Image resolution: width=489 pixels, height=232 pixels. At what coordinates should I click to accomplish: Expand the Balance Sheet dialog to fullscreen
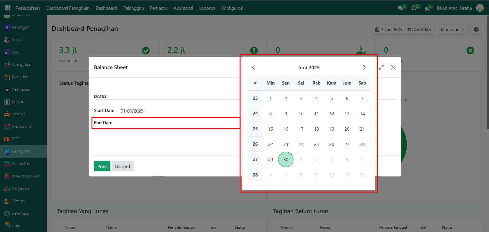click(381, 67)
